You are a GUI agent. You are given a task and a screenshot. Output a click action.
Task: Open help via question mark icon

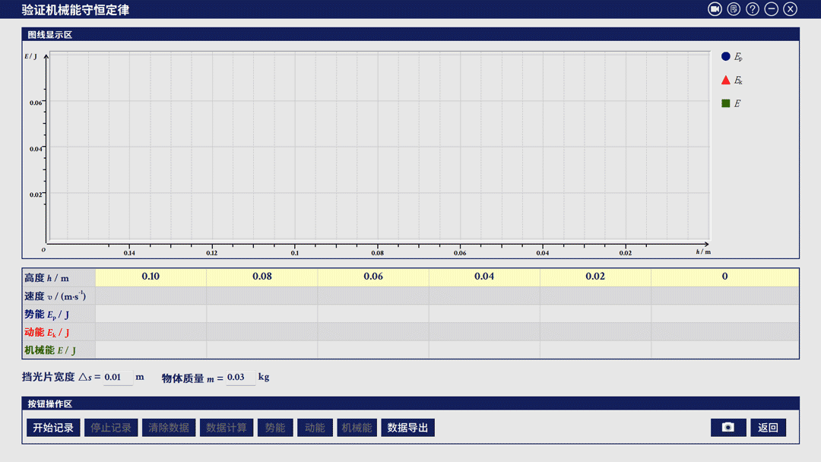click(753, 9)
